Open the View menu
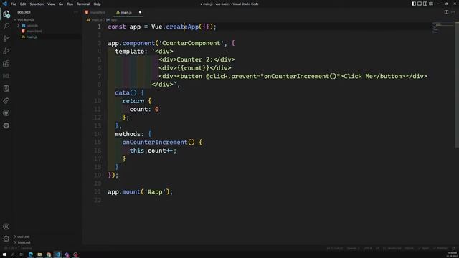The image size is (459, 258). (51, 4)
